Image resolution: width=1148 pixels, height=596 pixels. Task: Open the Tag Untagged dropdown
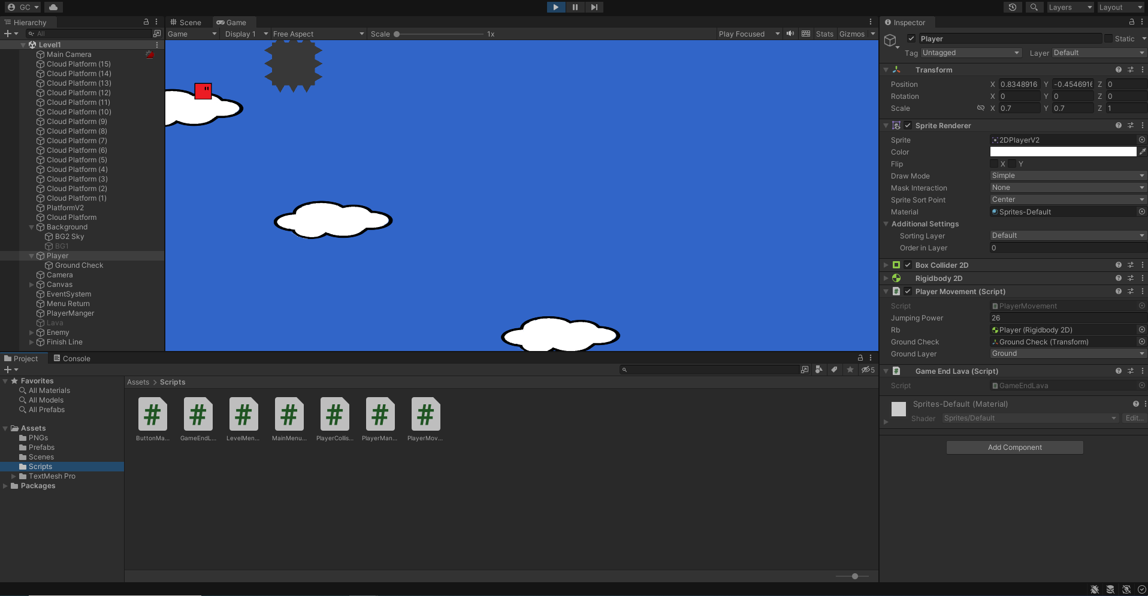(x=971, y=53)
